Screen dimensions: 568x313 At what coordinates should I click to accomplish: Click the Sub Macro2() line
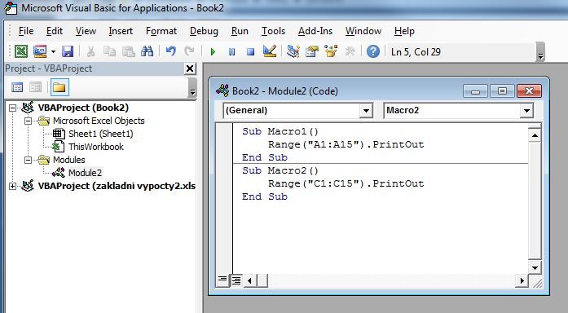point(280,170)
